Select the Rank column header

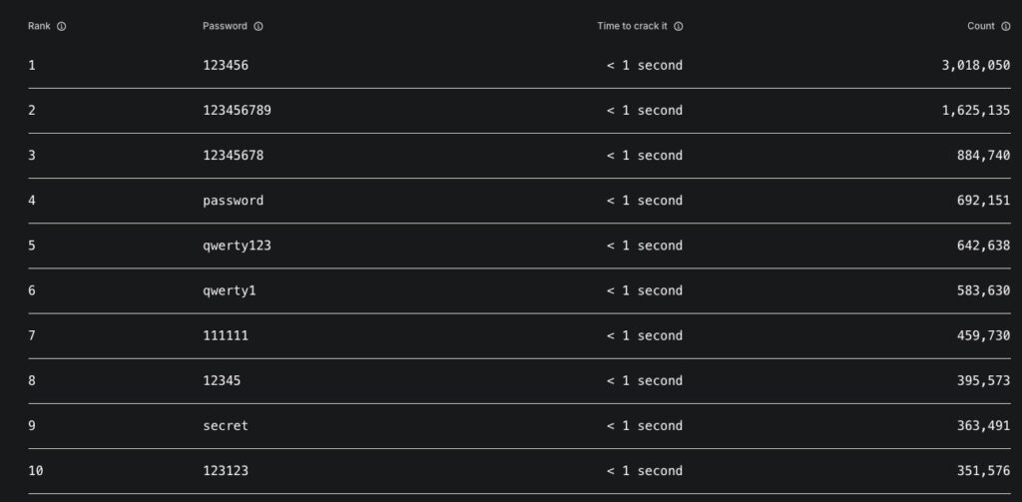pyautogui.click(x=39, y=26)
